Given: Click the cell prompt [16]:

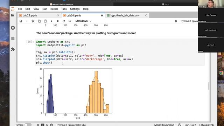Looking at the screenshot, I should pos(30,42).
